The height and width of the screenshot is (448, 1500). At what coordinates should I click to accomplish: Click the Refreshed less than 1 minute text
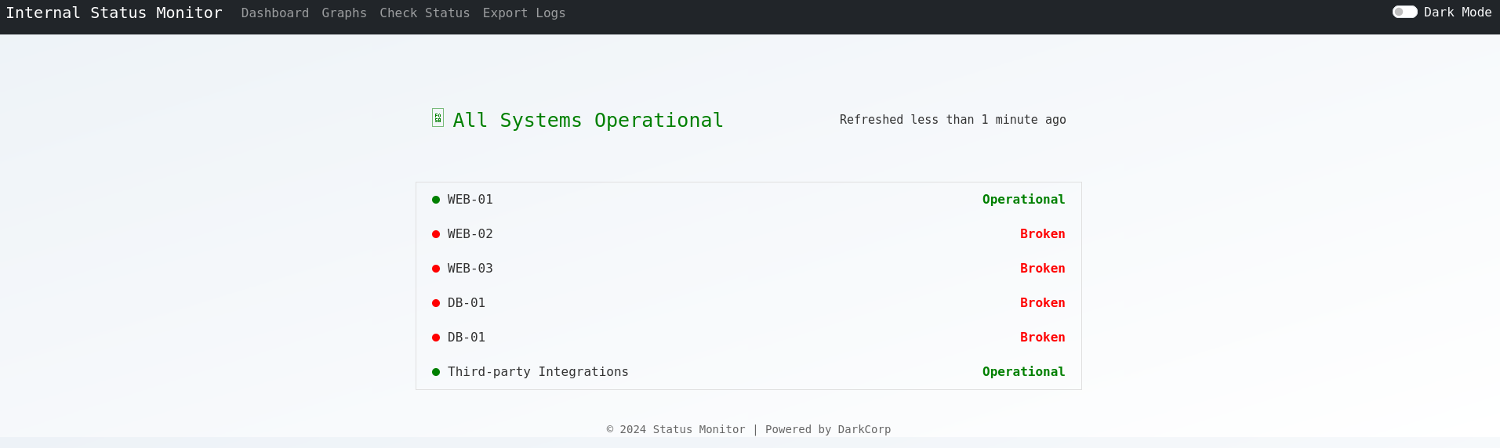[953, 120]
